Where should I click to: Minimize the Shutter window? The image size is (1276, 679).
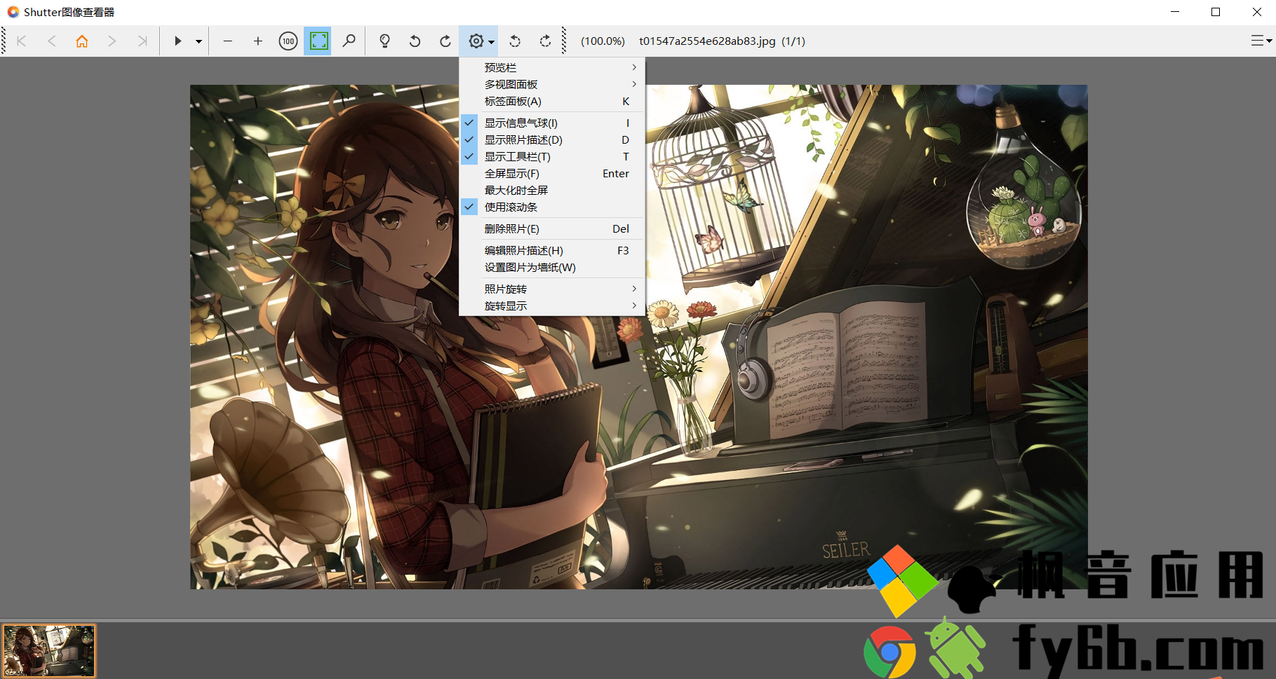tap(1175, 12)
